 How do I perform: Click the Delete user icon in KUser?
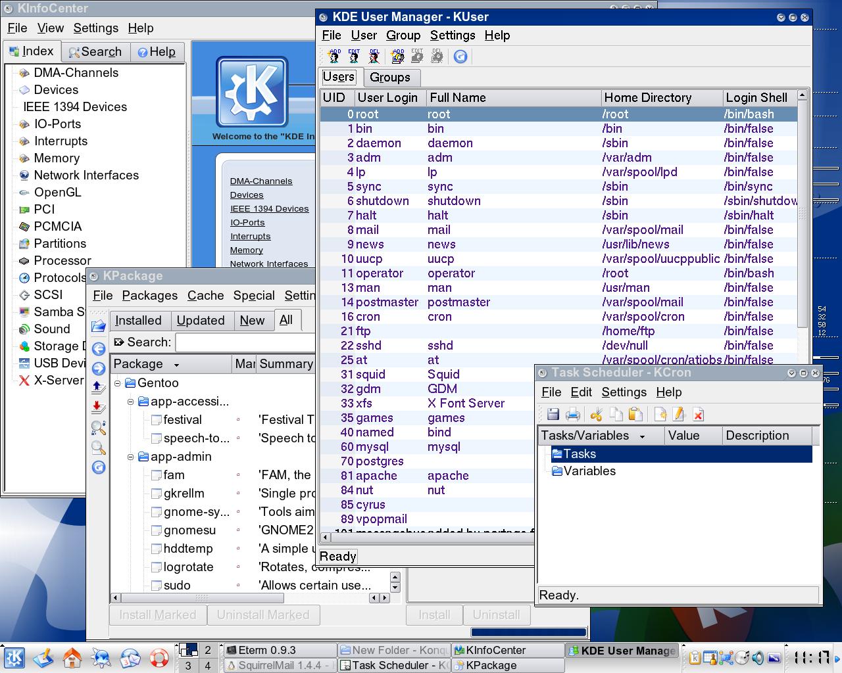click(x=374, y=57)
